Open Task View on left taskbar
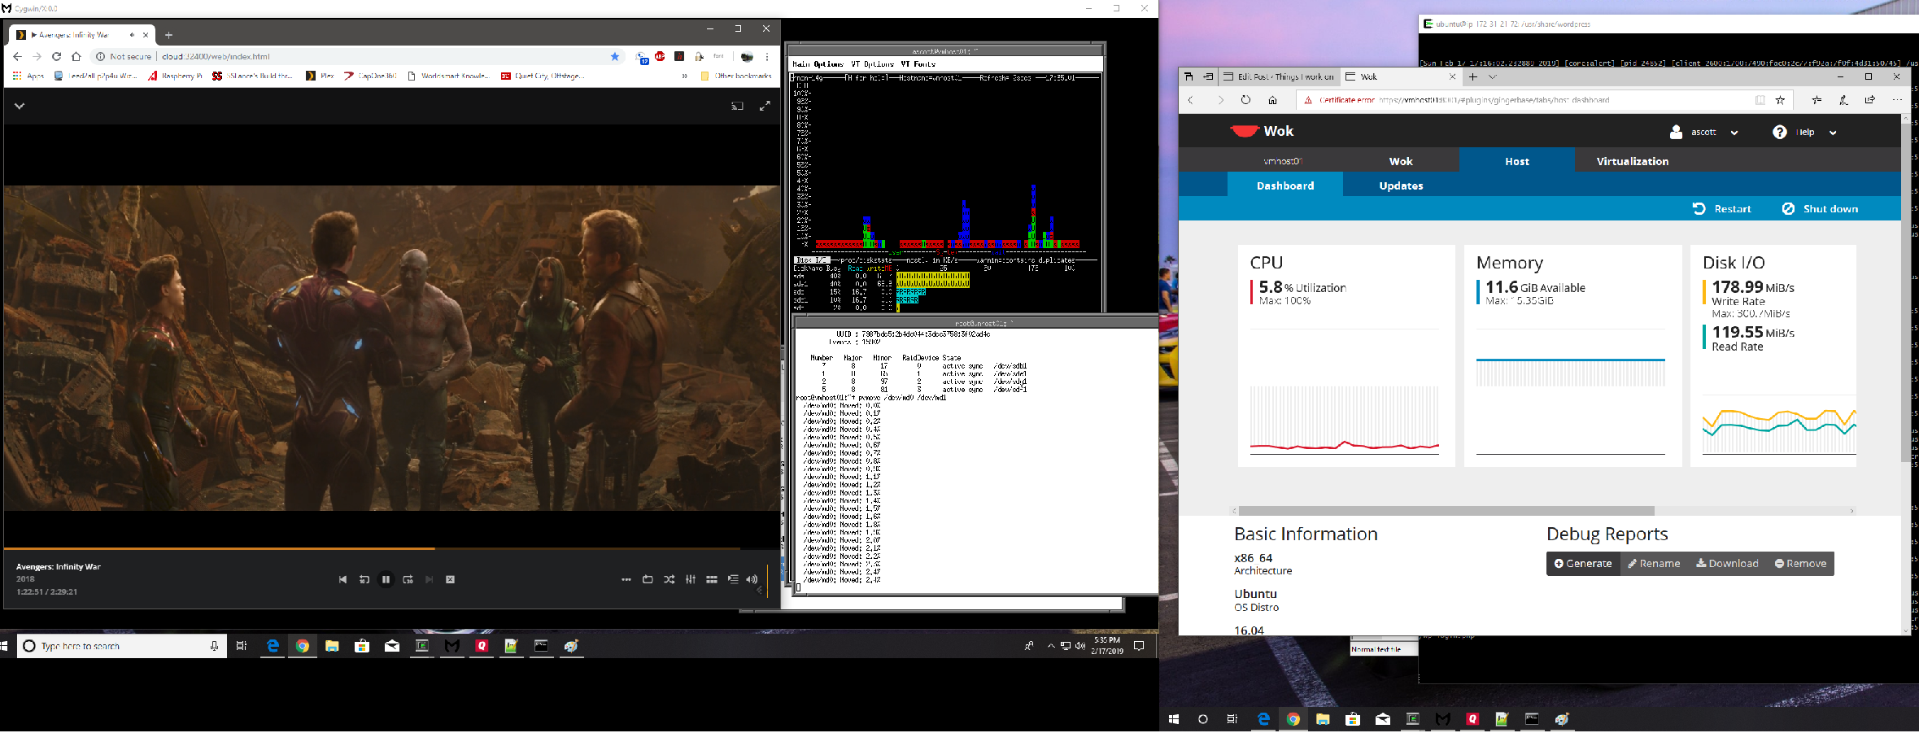The image size is (1919, 733). 242,646
